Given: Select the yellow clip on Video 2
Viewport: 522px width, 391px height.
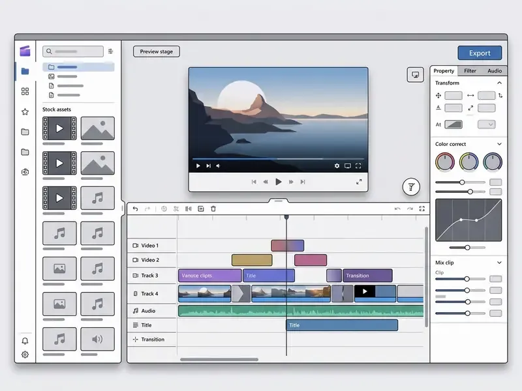Looking at the screenshot, I should click(252, 260).
